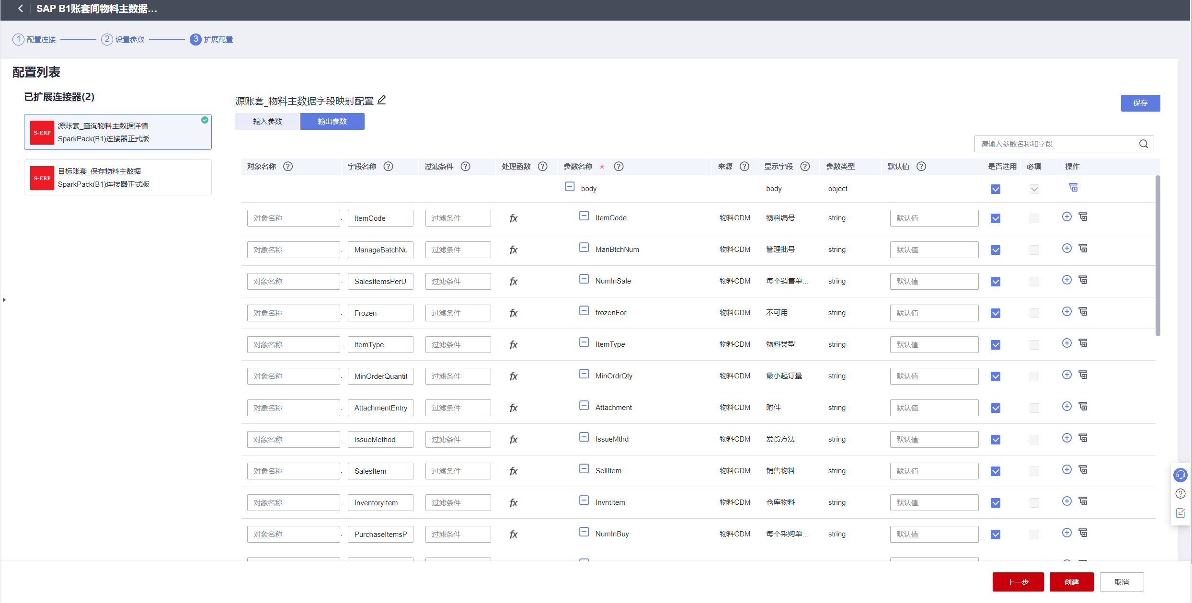
Task: Click the back arrow in title bar
Action: (20, 9)
